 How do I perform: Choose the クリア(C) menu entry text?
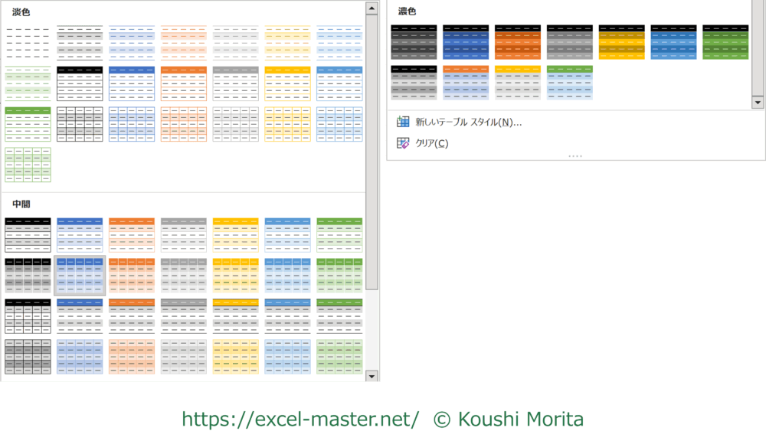(x=432, y=143)
